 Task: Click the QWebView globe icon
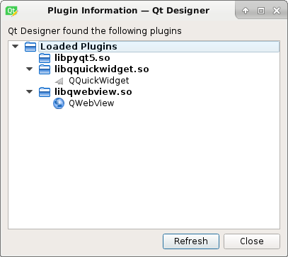coord(59,103)
